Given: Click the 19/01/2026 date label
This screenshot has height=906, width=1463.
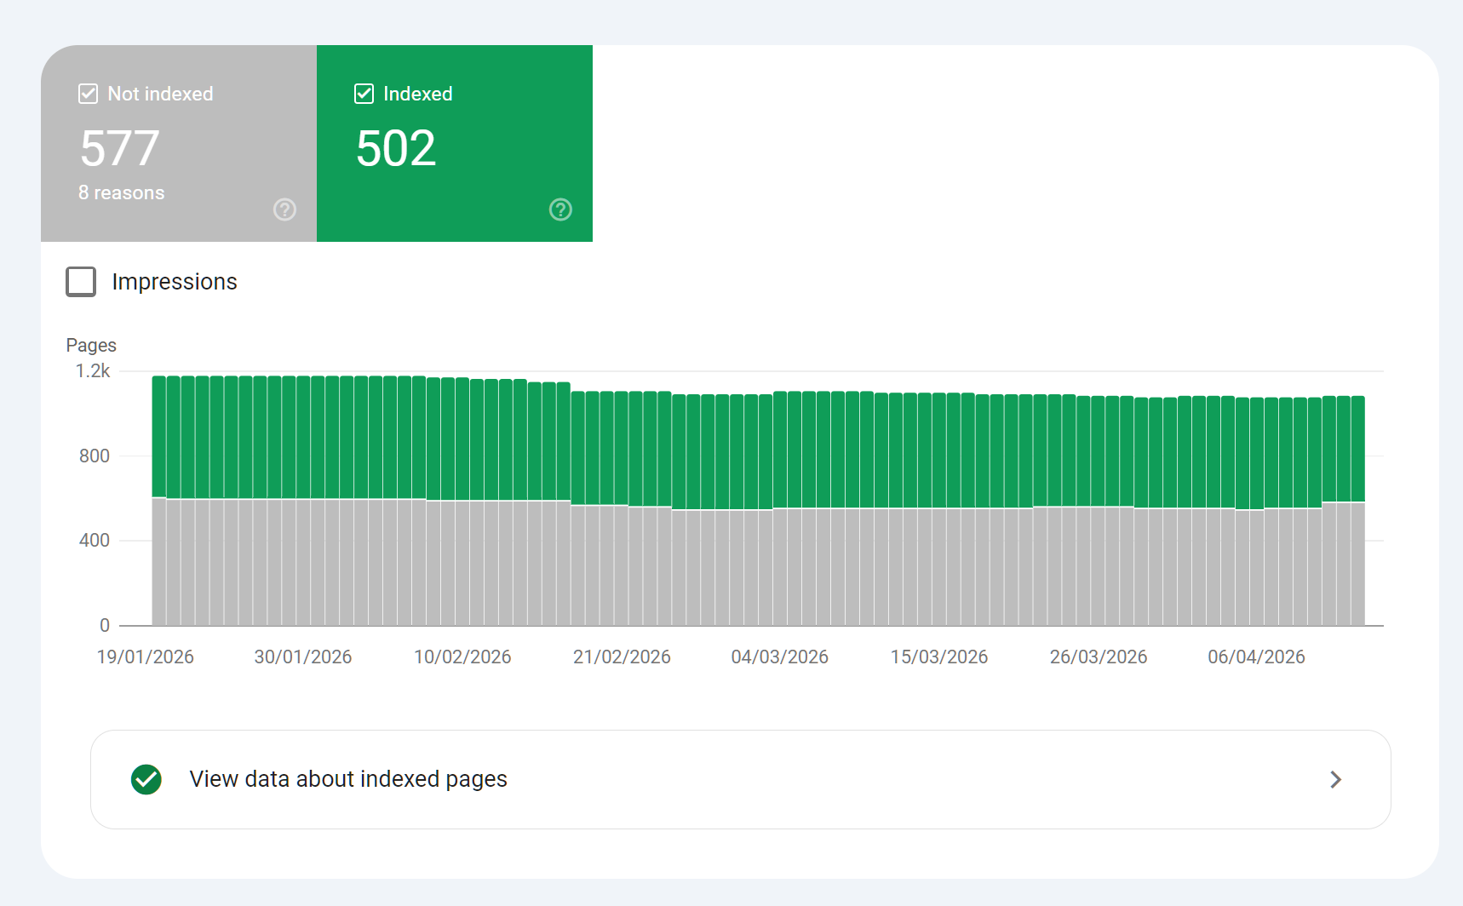Looking at the screenshot, I should 145,657.
